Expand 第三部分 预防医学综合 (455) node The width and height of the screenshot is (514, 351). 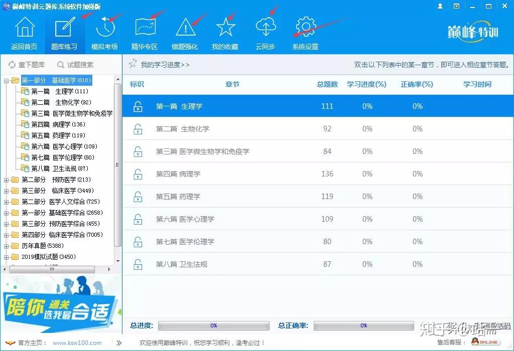6,224
